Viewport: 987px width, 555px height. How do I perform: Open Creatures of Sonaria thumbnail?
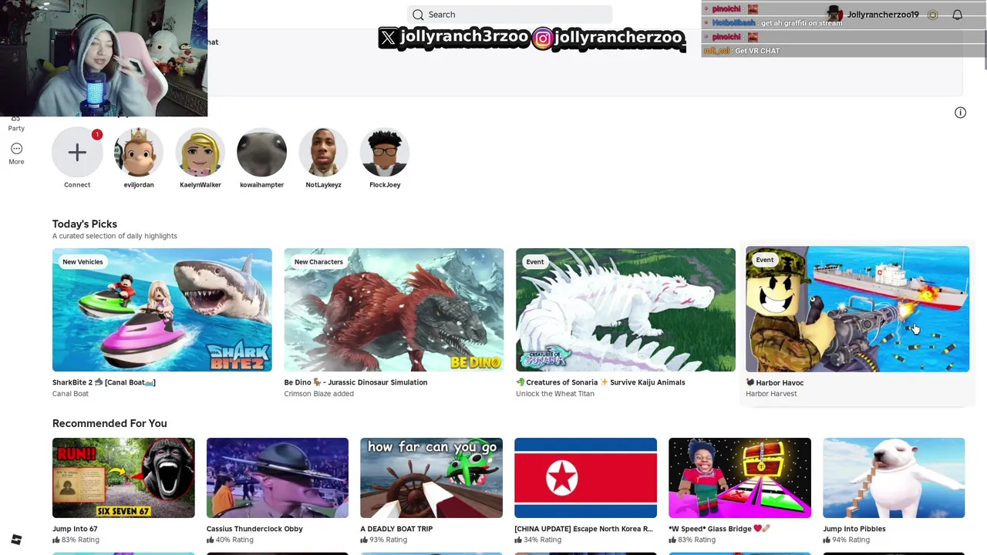click(625, 310)
